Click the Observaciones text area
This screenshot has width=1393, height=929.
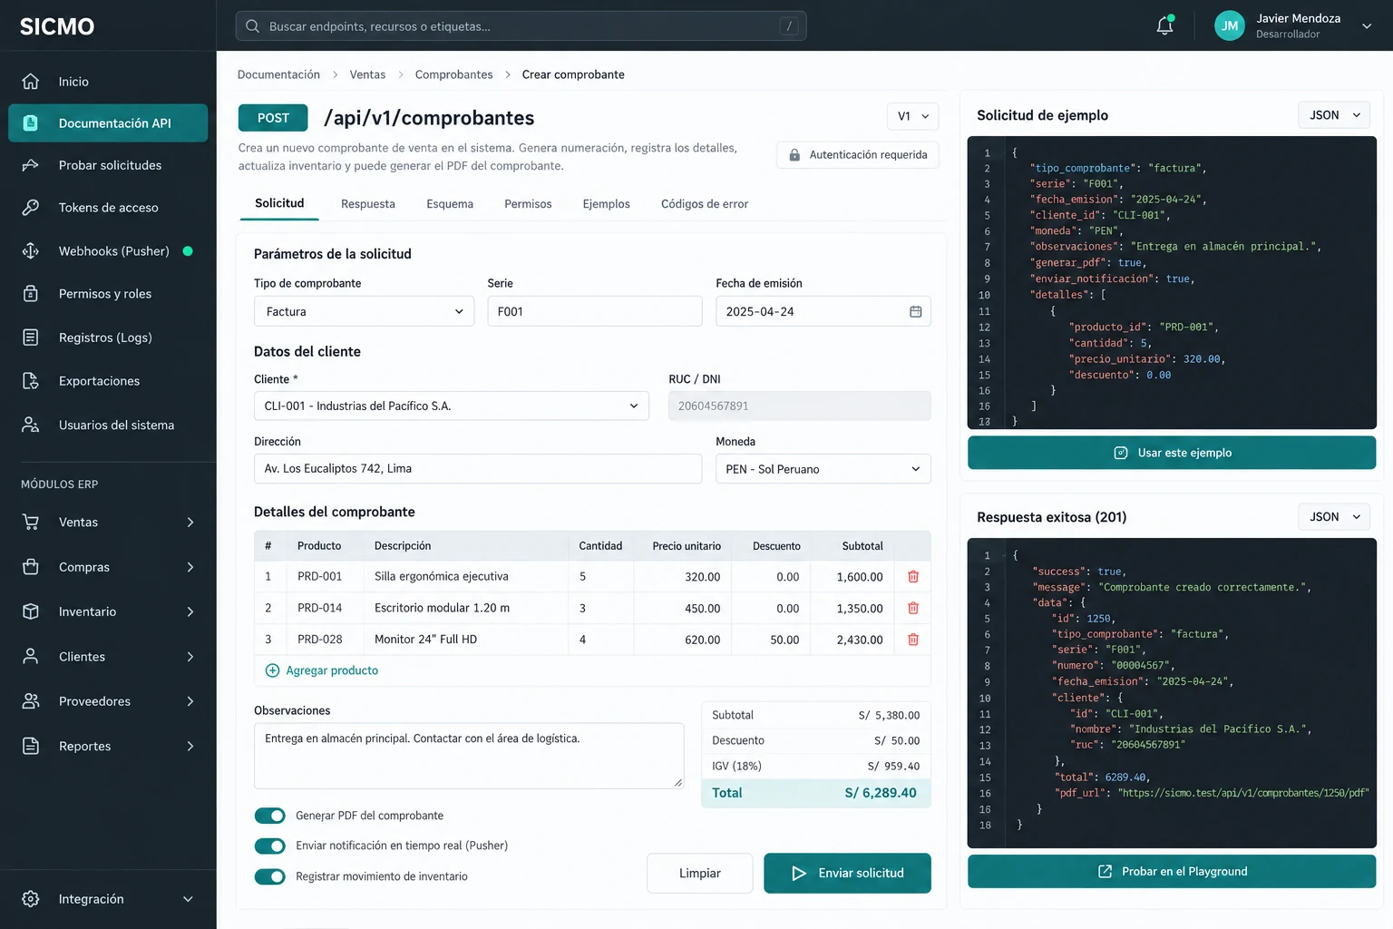click(469, 756)
